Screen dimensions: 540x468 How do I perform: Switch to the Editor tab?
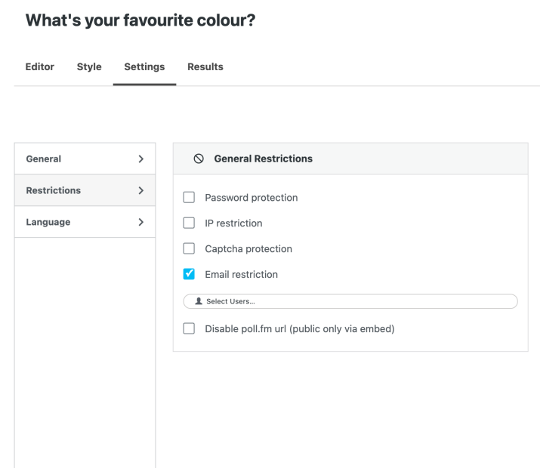click(40, 66)
